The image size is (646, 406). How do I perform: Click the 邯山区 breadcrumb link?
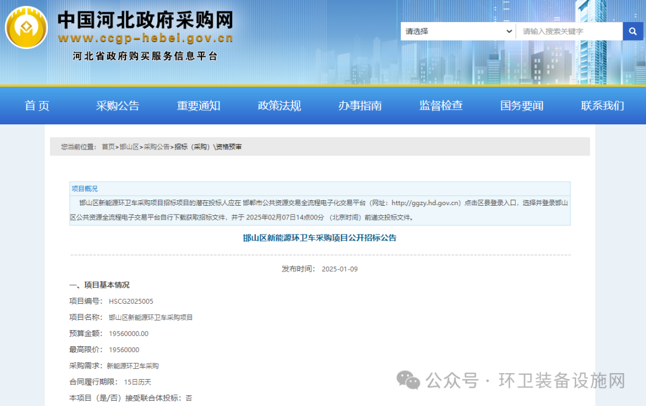click(129, 146)
